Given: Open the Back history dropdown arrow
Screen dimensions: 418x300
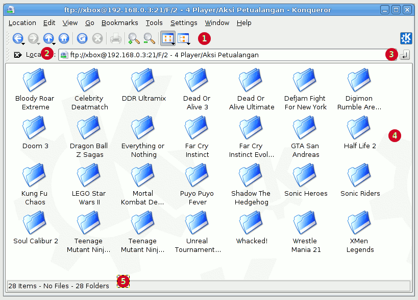Looking at the screenshot, I should coord(23,43).
